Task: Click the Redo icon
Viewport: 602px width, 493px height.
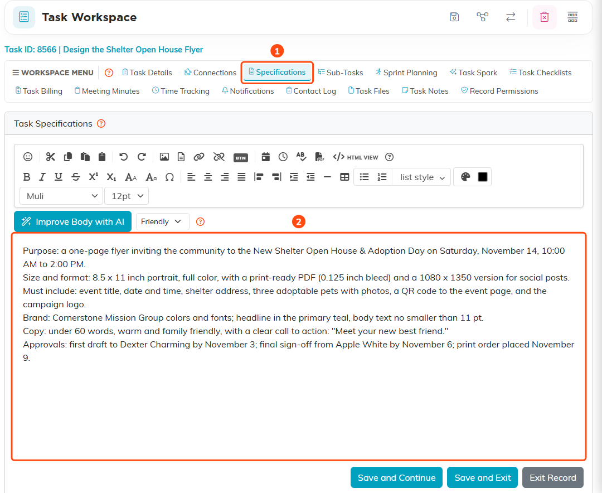Action: (142, 157)
